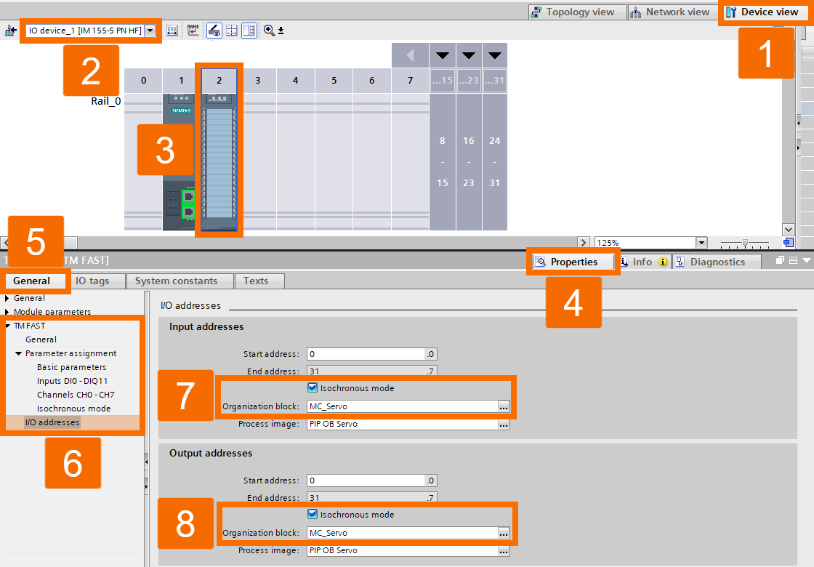
Task: Open the 125% zoom level dropdown
Action: pos(702,243)
